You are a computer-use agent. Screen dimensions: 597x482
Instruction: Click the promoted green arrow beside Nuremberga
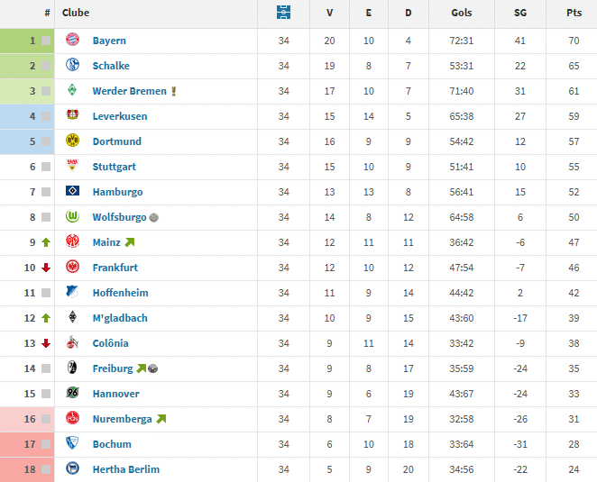pos(161,419)
